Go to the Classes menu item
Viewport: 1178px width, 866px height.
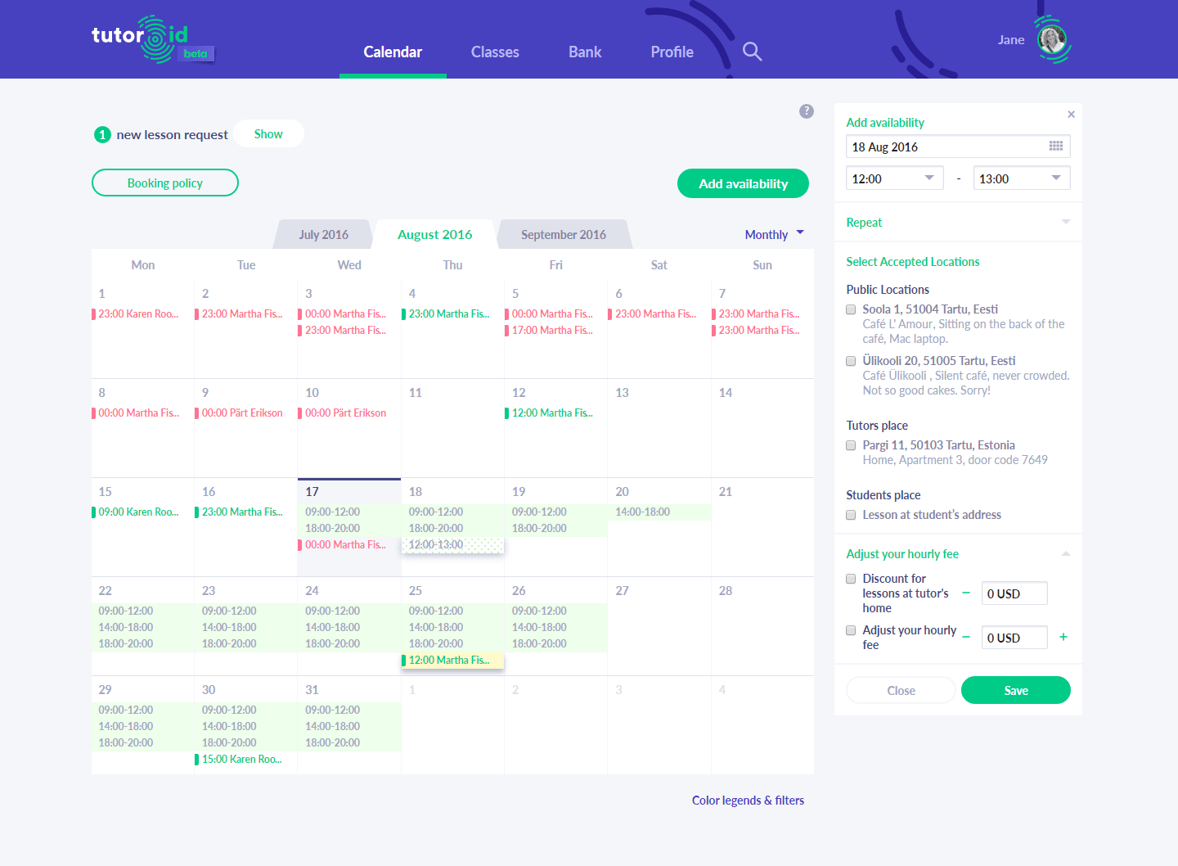[x=495, y=52]
